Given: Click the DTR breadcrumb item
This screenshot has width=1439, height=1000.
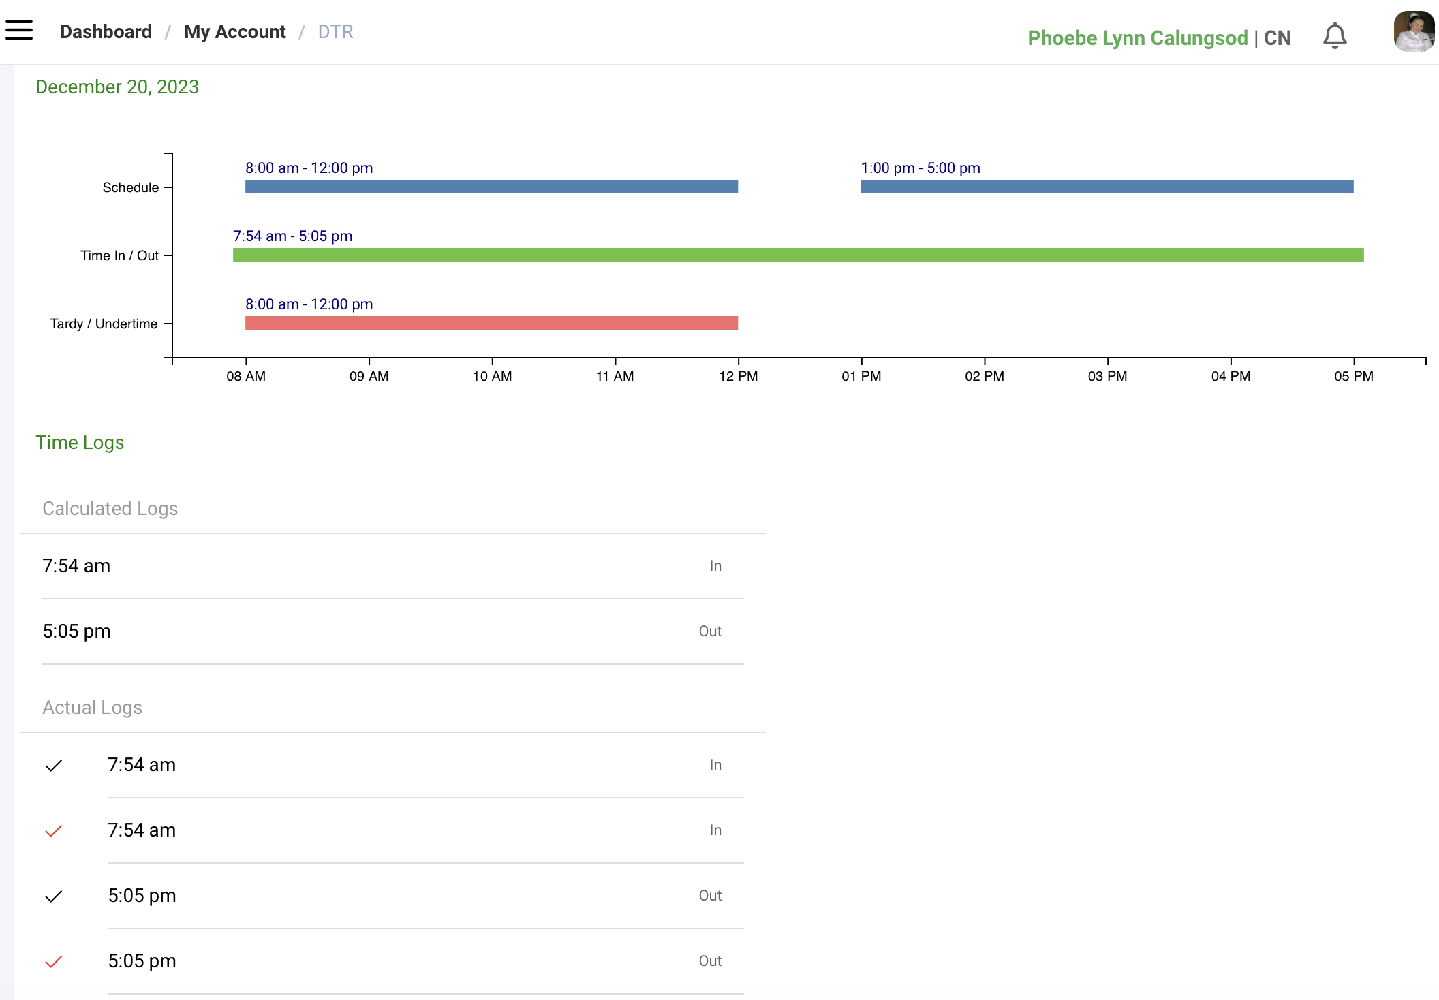Looking at the screenshot, I should [x=335, y=32].
